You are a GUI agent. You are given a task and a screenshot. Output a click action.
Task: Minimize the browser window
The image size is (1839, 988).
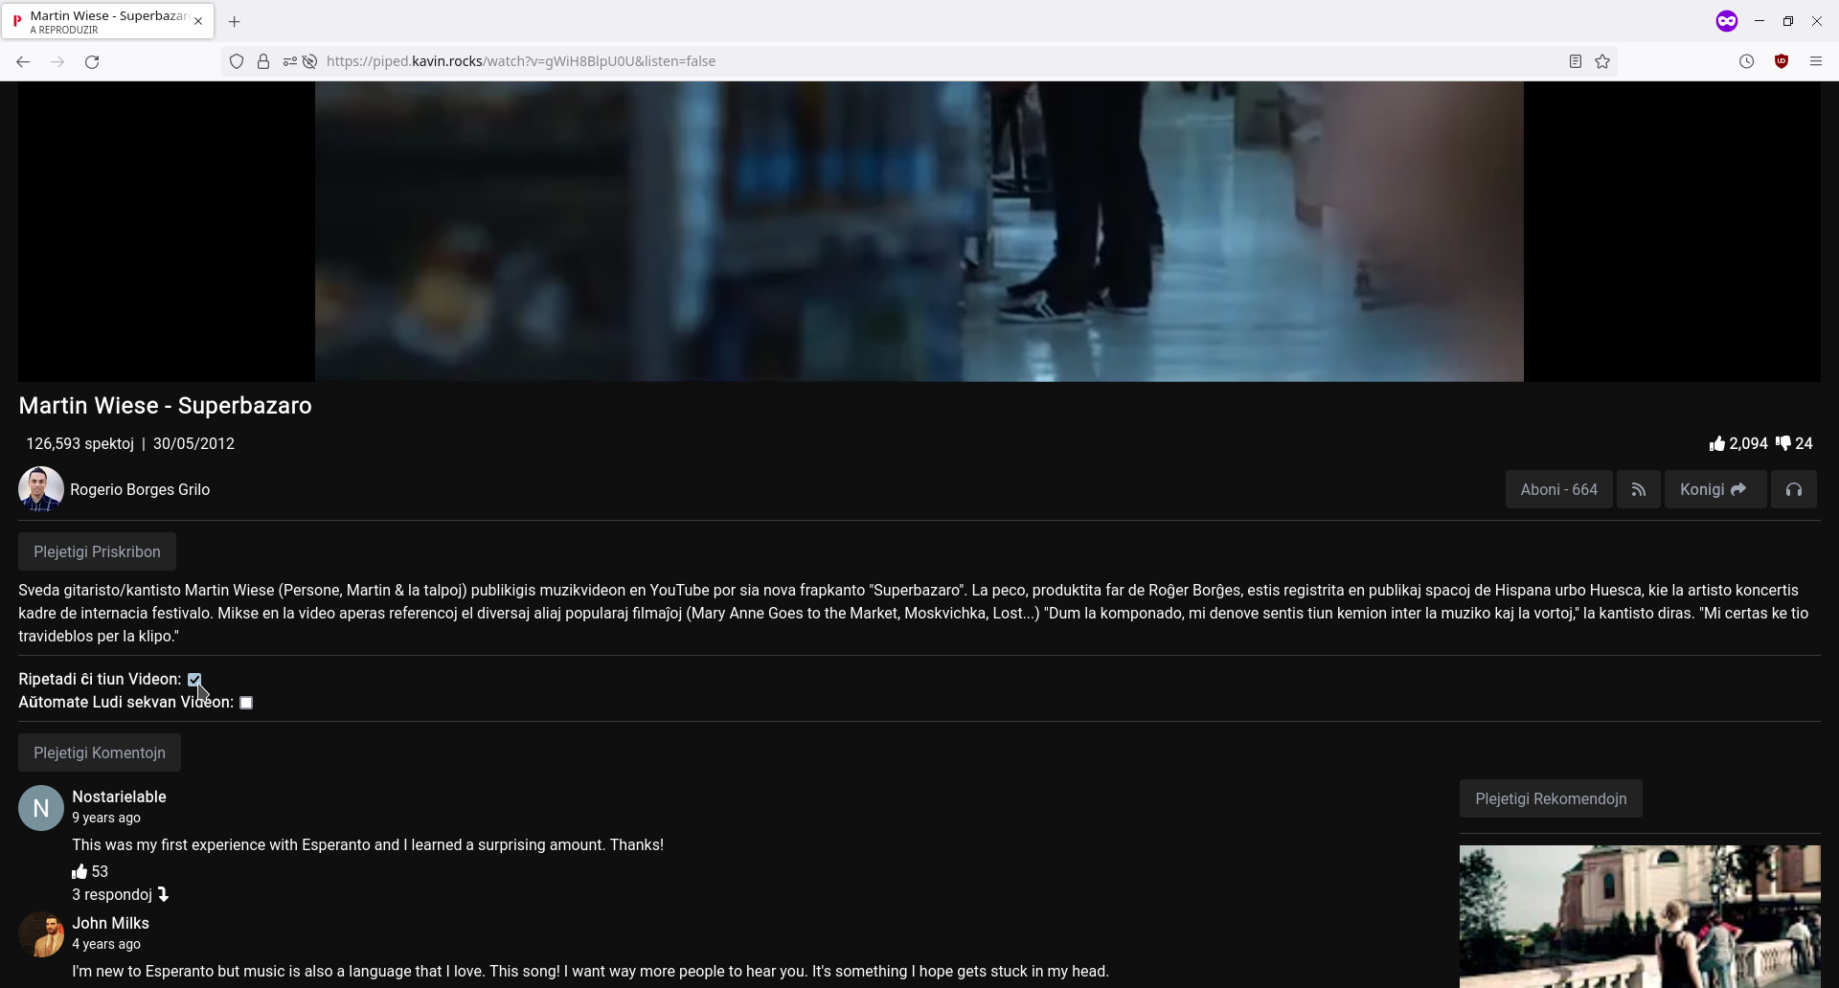pos(1759,21)
